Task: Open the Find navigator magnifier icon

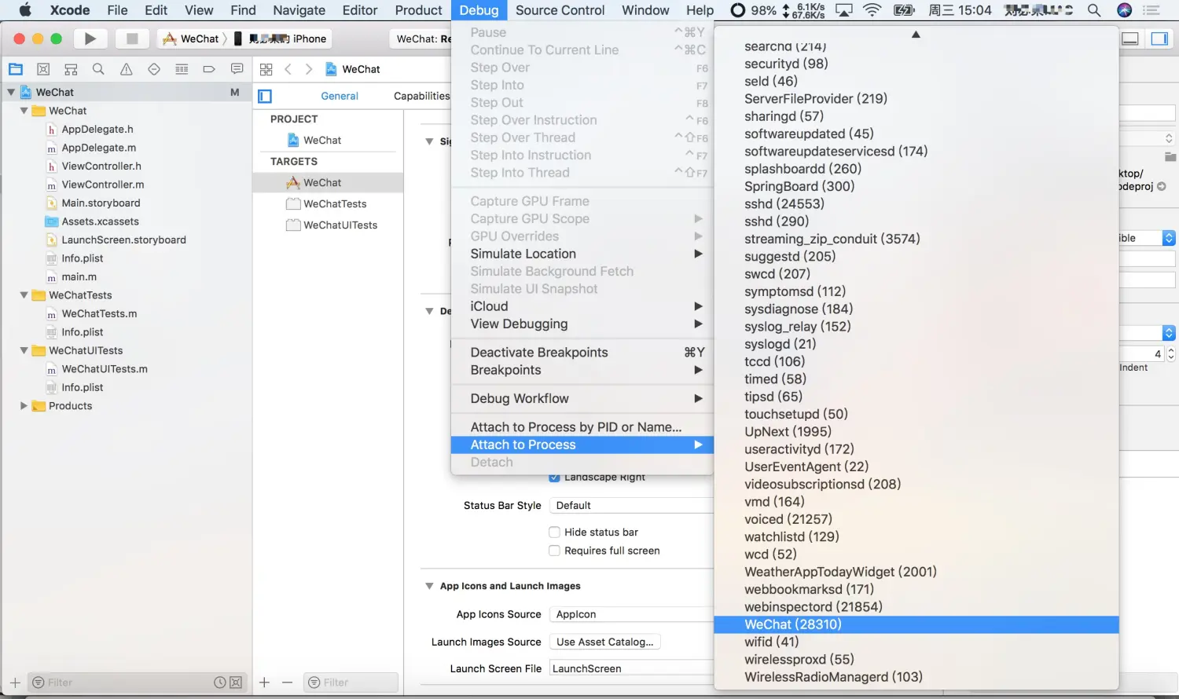Action: pyautogui.click(x=98, y=69)
